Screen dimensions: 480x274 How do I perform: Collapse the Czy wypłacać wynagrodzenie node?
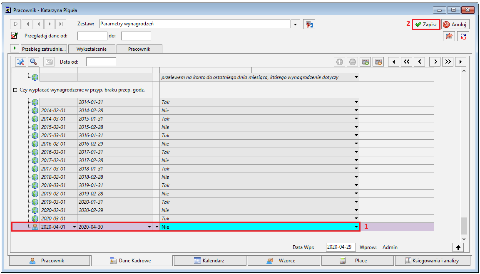click(15, 90)
